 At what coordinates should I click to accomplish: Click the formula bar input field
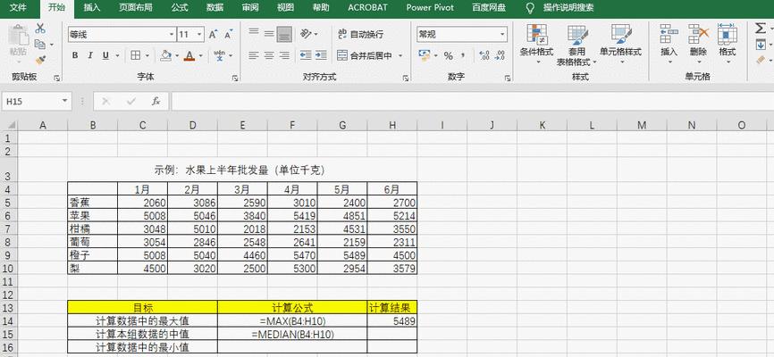[x=473, y=101]
